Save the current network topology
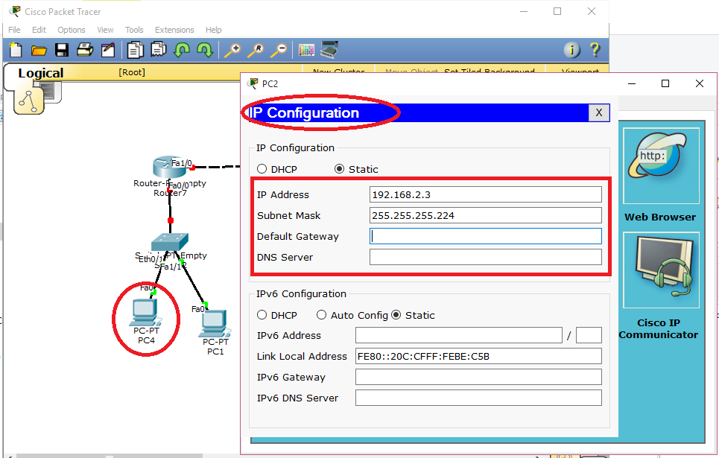 point(63,50)
